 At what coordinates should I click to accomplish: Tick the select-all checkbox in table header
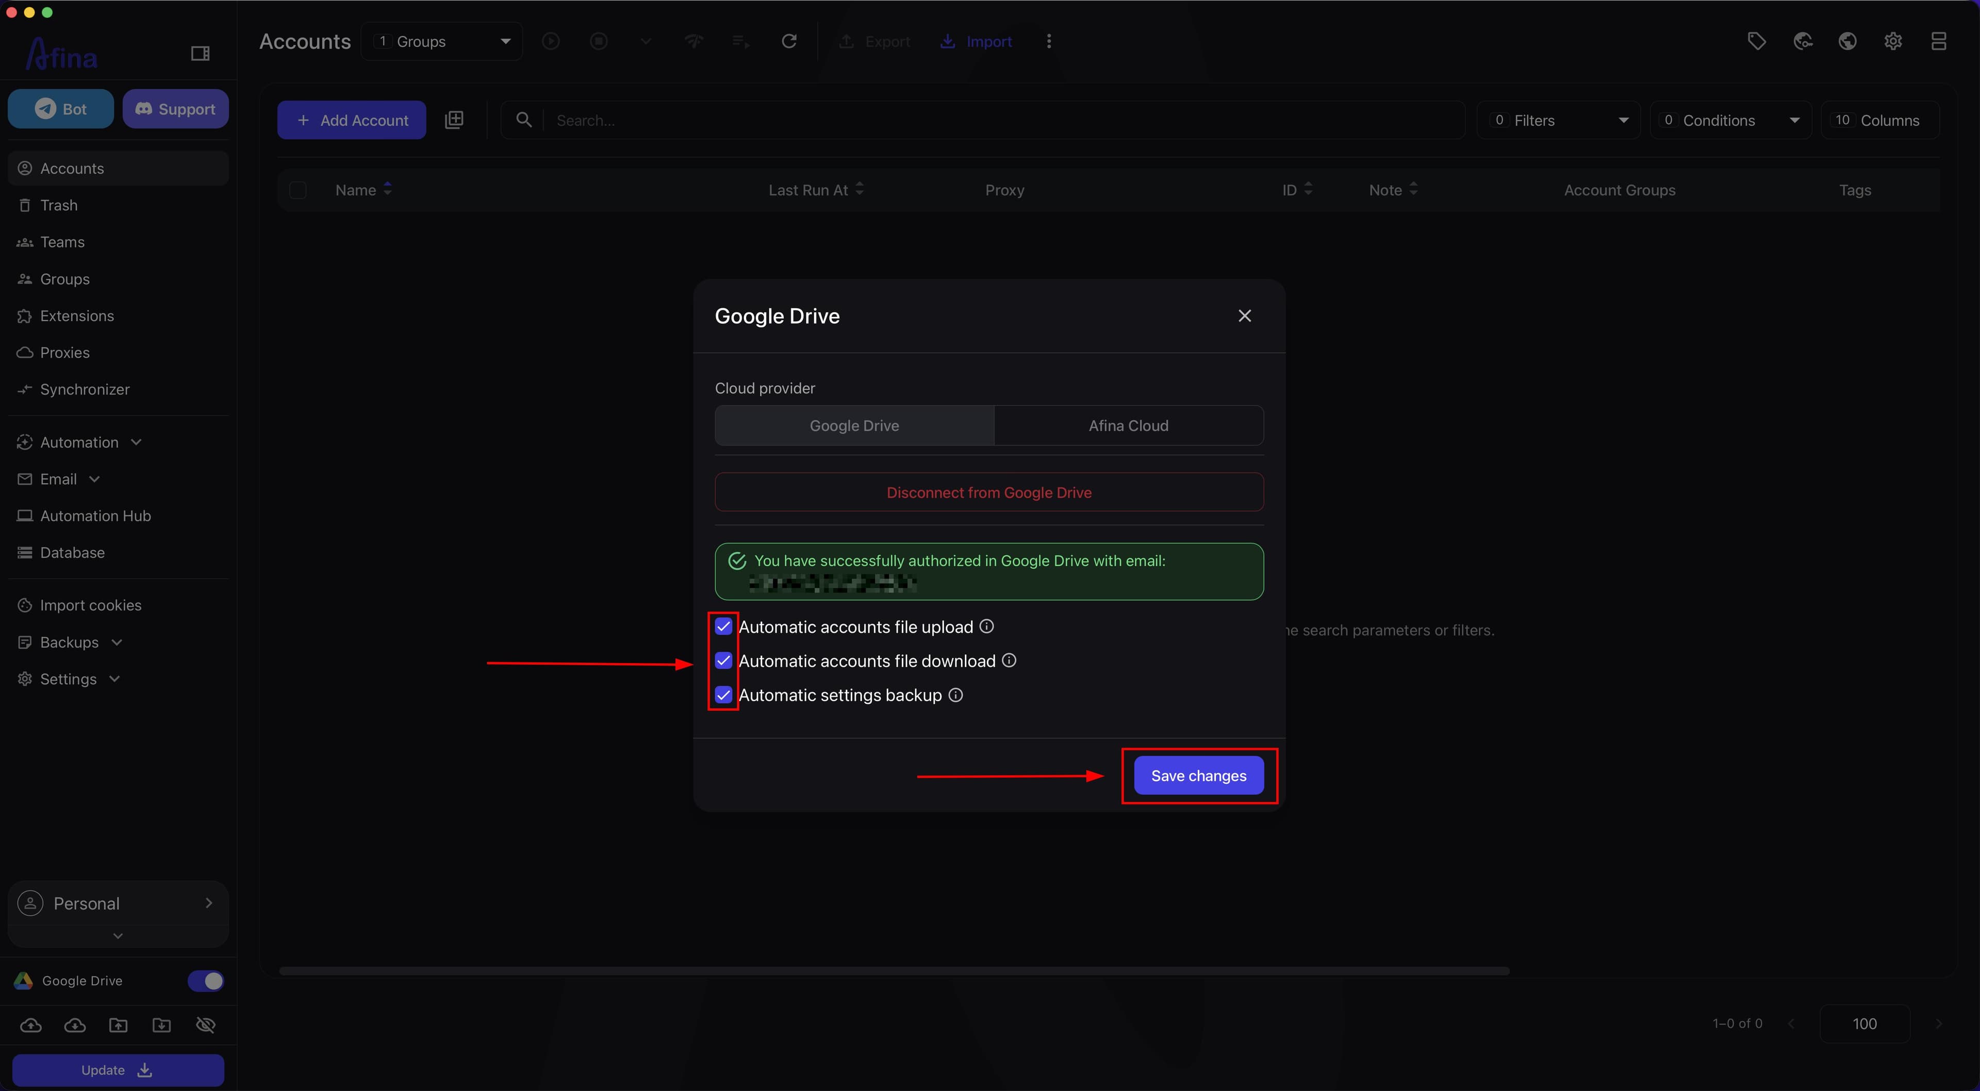pos(298,190)
